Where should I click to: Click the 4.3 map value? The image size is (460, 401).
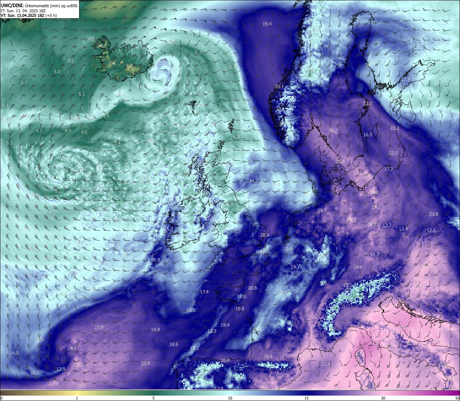(68, 131)
